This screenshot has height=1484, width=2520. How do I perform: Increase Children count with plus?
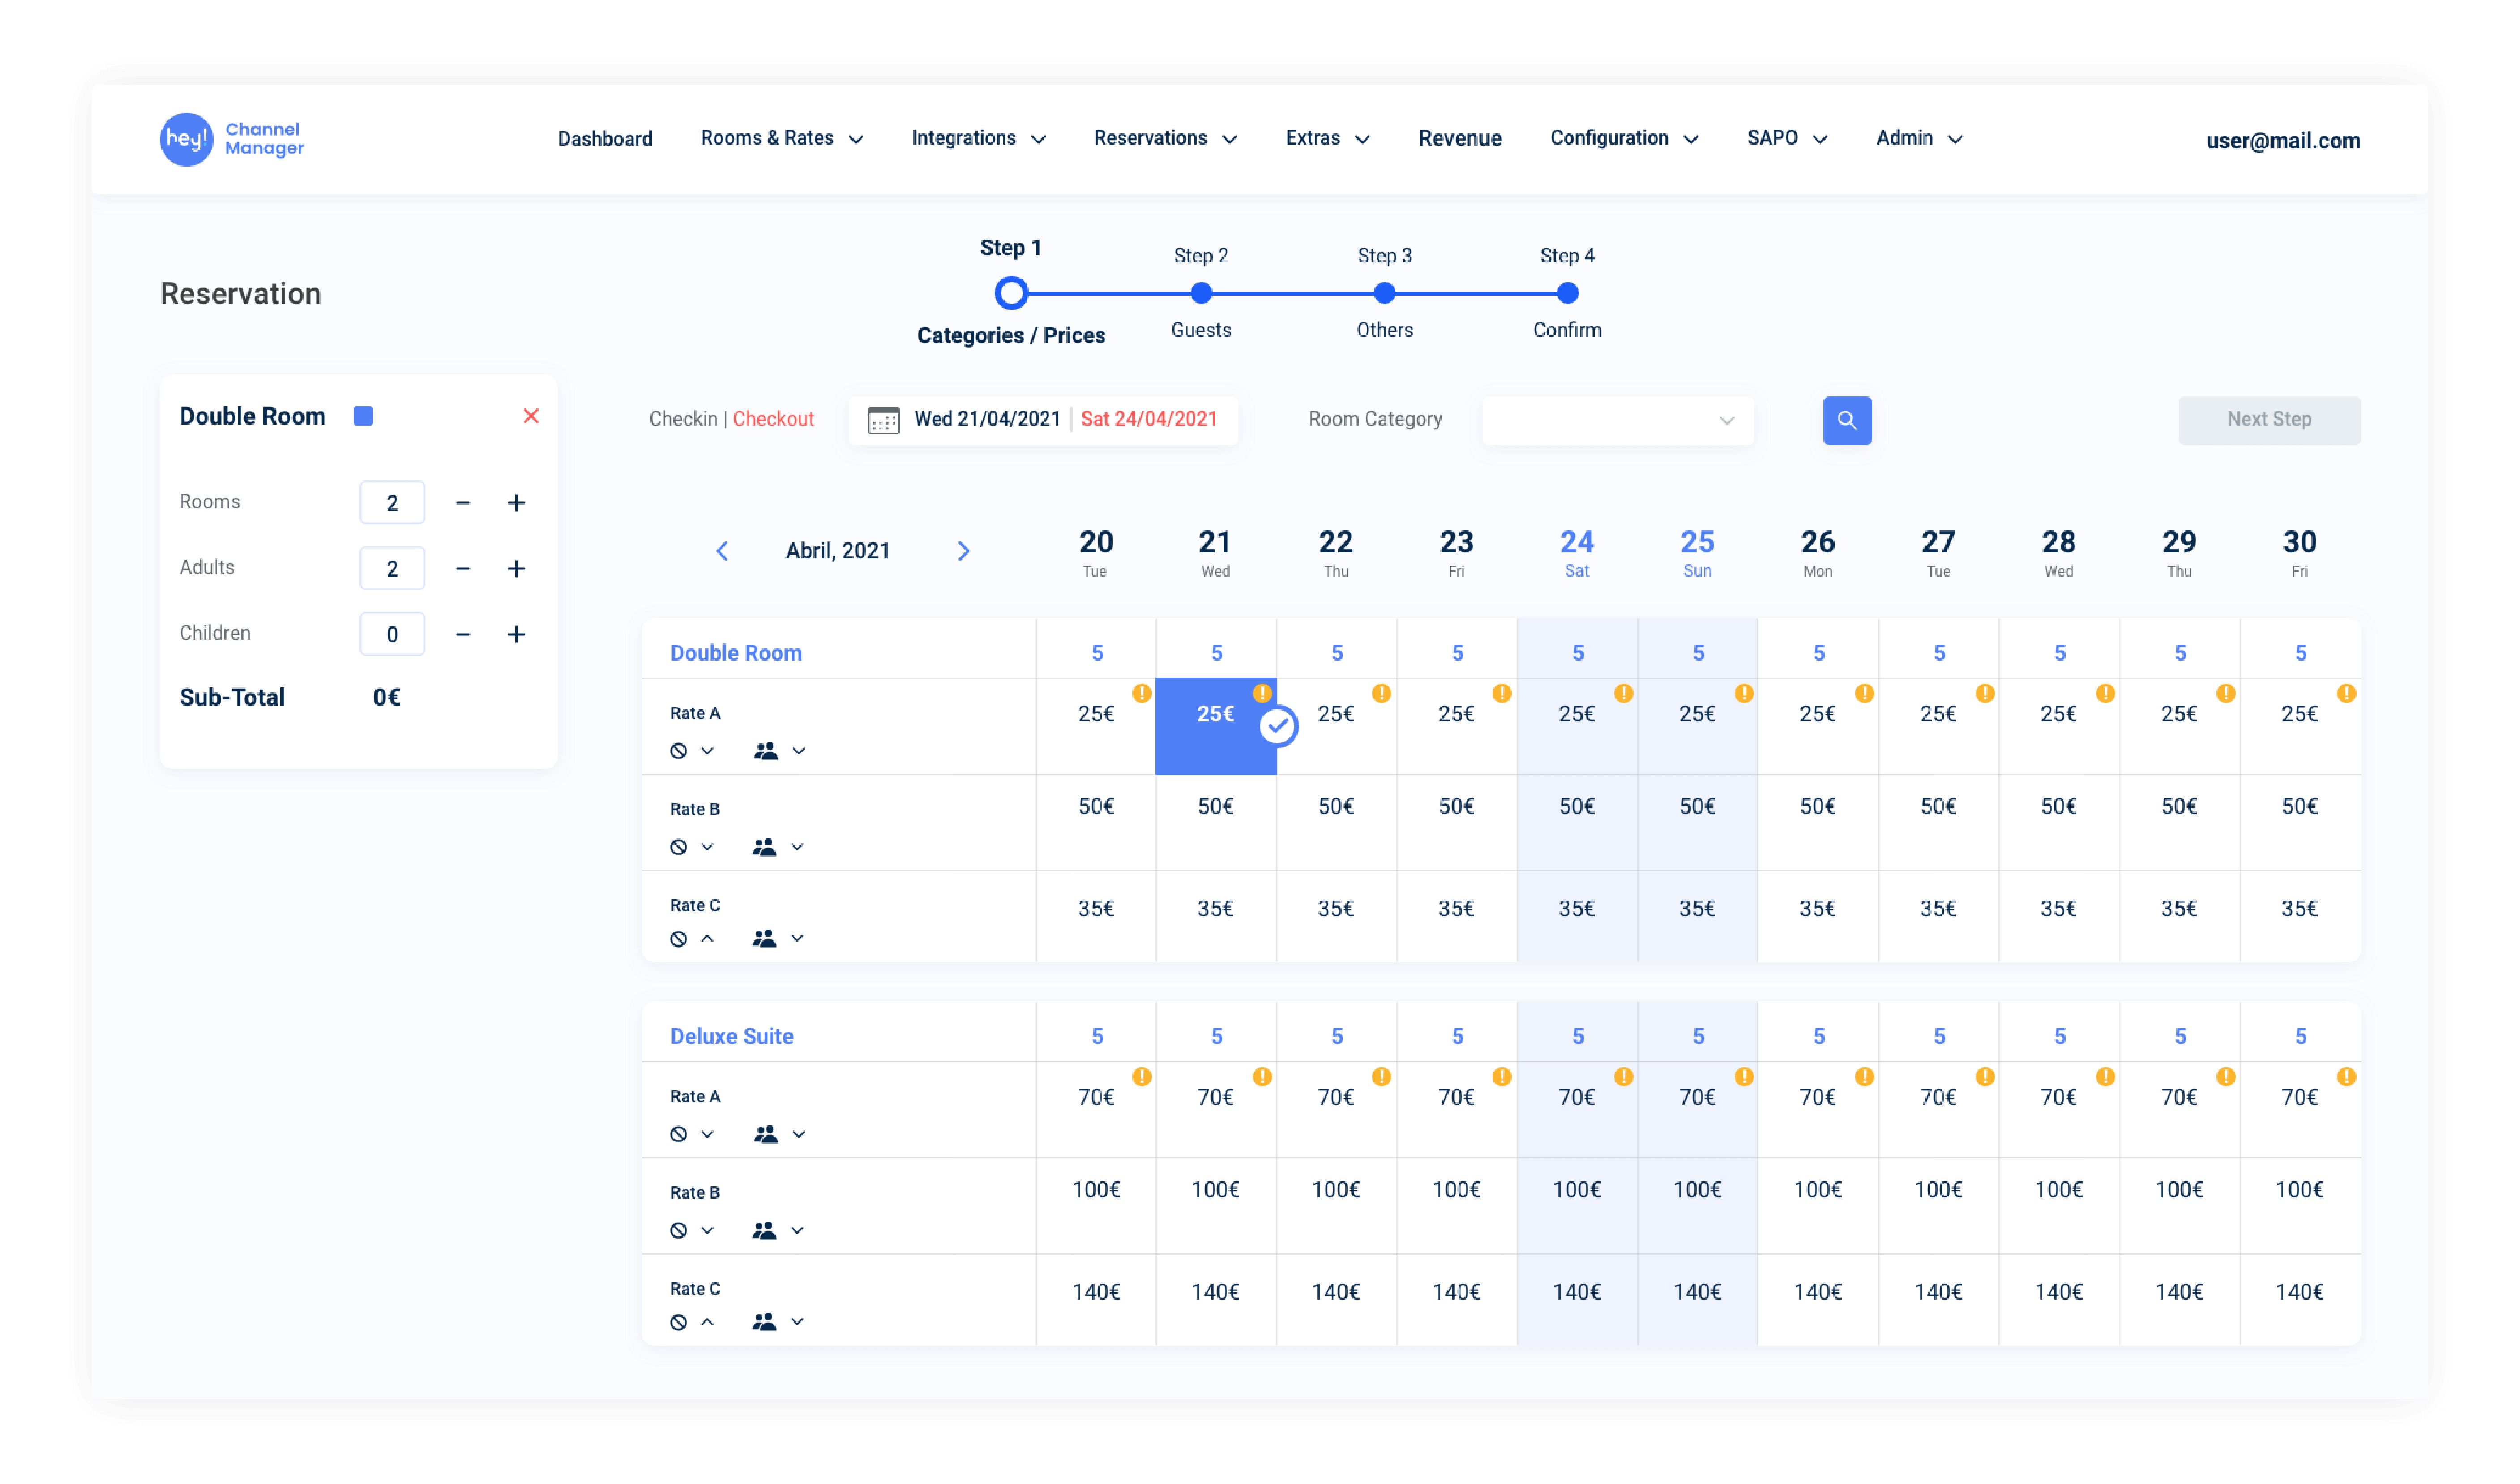516,634
